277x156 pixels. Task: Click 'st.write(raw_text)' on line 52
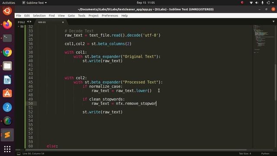tap(103, 112)
